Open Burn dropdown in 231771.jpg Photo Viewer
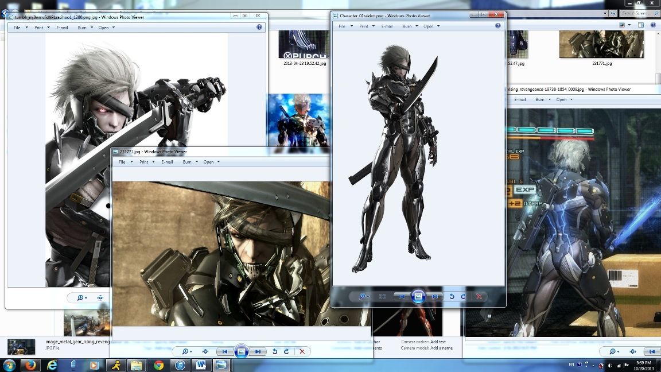The height and width of the screenshot is (372, 661). tap(190, 162)
